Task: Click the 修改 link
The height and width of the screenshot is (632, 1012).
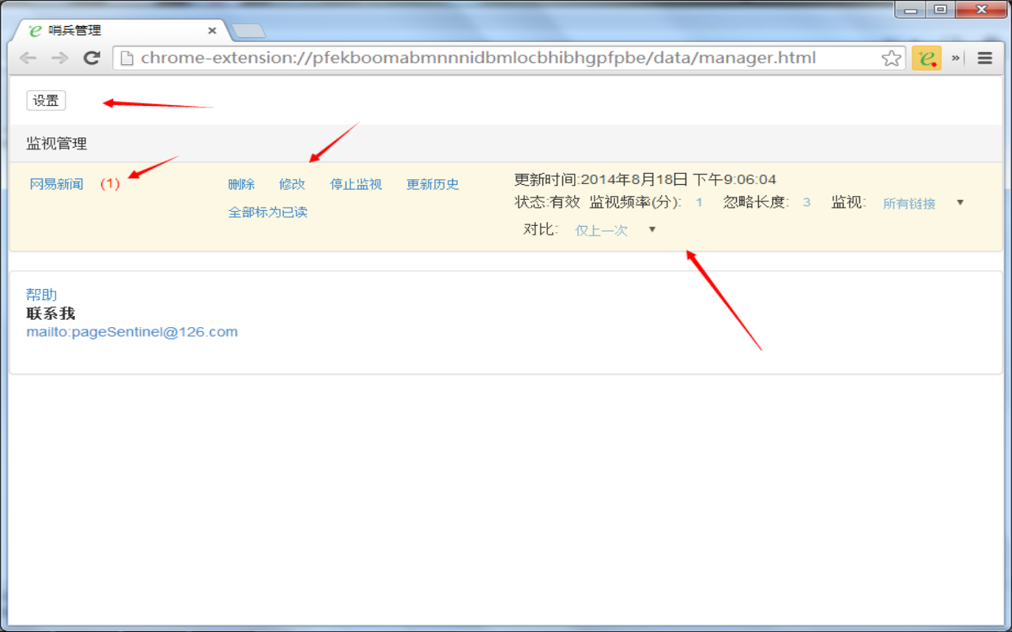Action: 292,184
